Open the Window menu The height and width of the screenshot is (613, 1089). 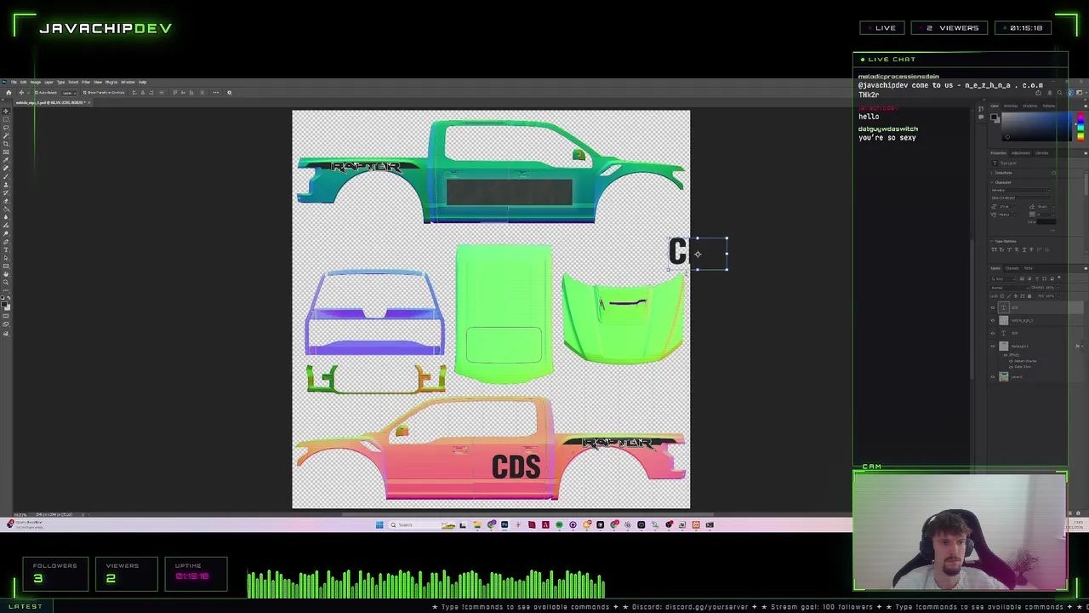[128, 83]
